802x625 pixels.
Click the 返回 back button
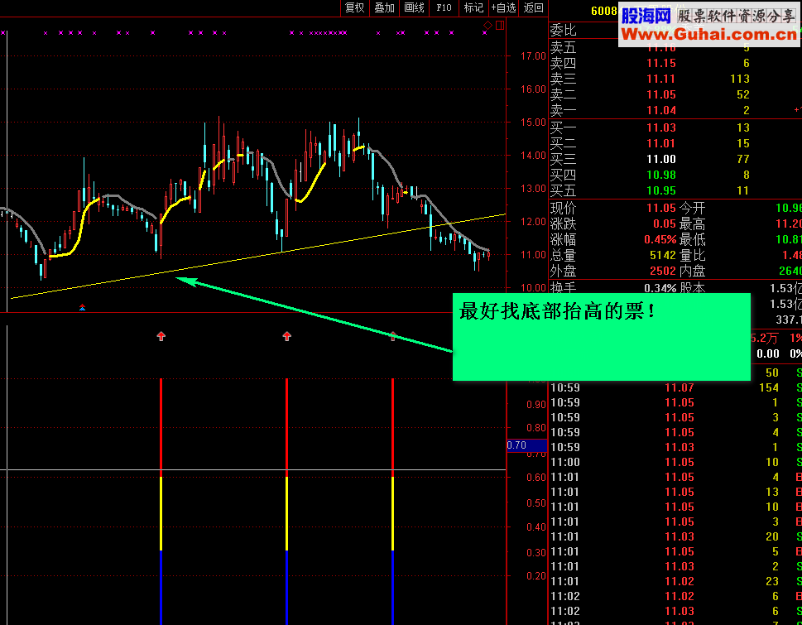click(x=534, y=7)
